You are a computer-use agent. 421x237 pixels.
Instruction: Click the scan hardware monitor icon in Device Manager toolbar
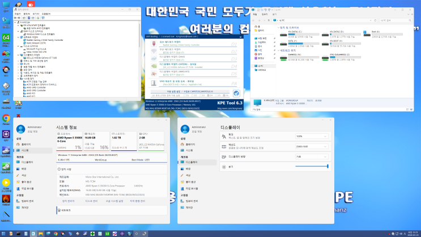tap(43, 18)
